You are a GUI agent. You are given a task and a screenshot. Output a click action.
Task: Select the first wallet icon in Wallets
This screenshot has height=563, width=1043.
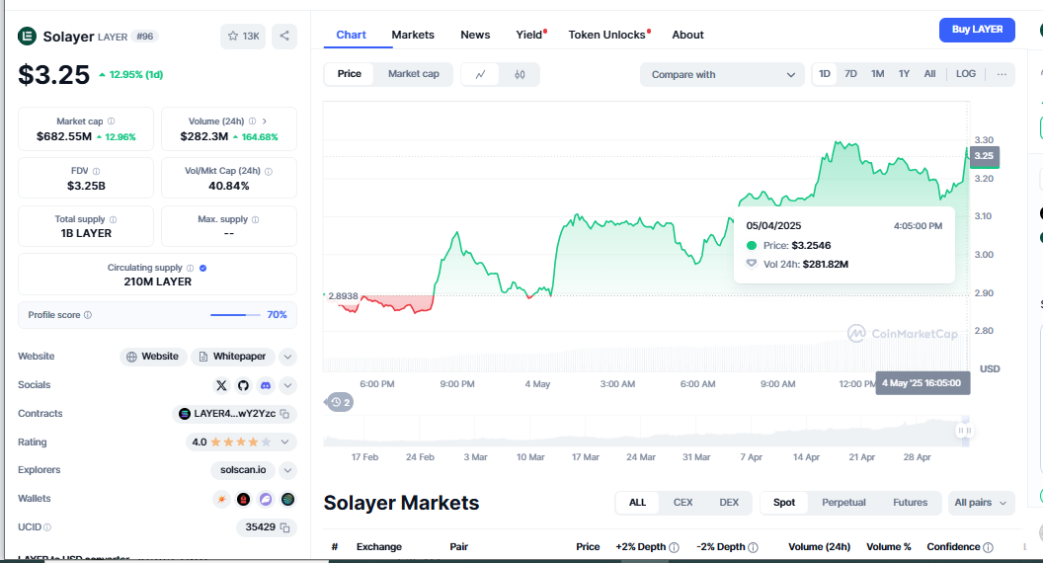pos(221,499)
